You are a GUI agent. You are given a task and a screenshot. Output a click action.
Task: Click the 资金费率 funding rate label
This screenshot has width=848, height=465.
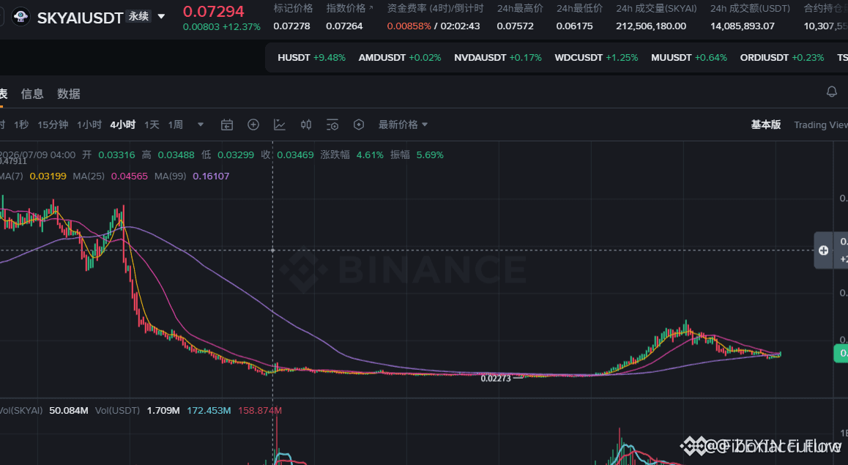pos(435,9)
